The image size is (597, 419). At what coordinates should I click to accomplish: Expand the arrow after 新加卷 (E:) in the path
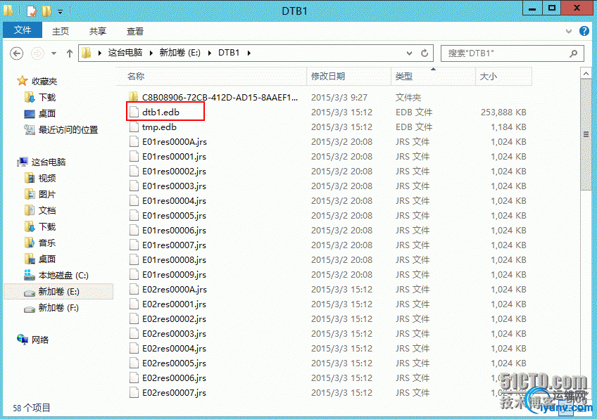[210, 53]
